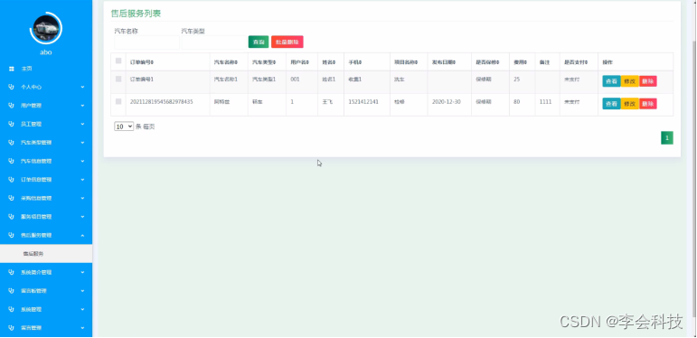Click 删除 for the 王飞 row
Viewport: 697px width, 338px height.
647,104
